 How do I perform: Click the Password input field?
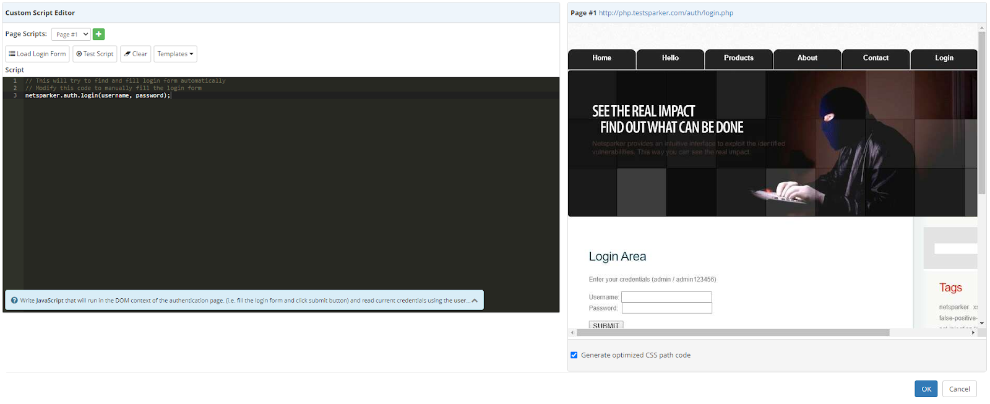[666, 308]
